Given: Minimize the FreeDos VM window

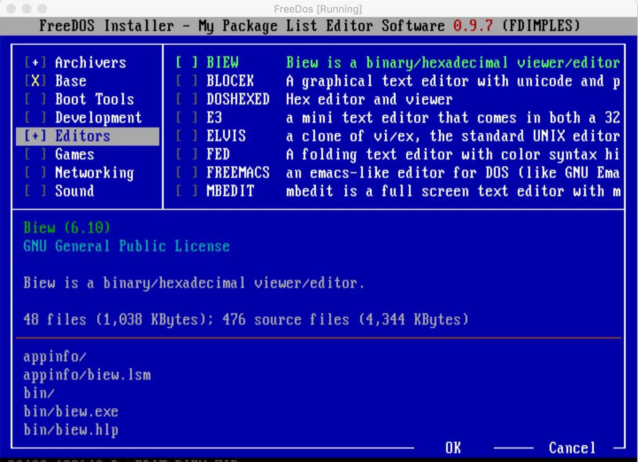Looking at the screenshot, I should [27, 9].
